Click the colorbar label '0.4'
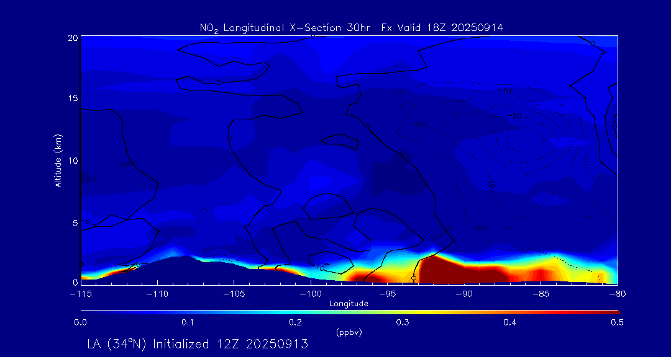The width and height of the screenshot is (671, 357). tap(509, 323)
